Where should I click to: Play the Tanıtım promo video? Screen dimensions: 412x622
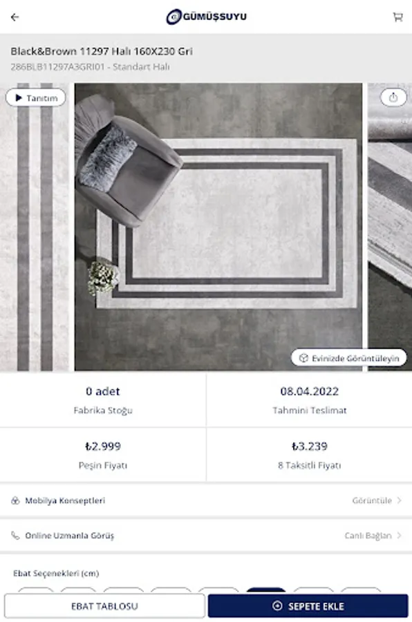click(36, 97)
